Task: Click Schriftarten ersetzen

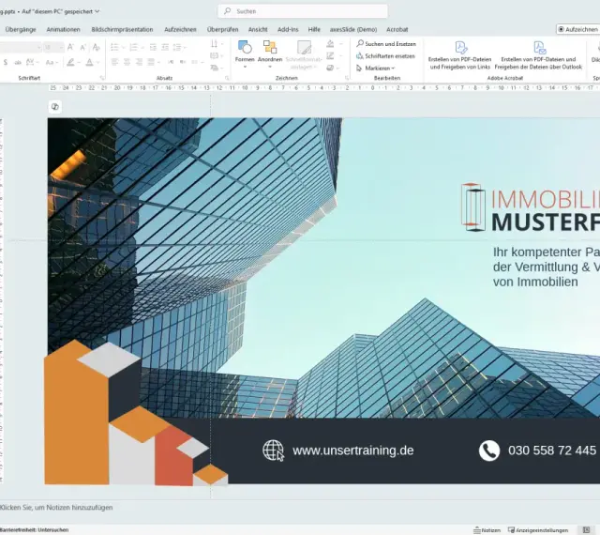Action: pyautogui.click(x=385, y=56)
